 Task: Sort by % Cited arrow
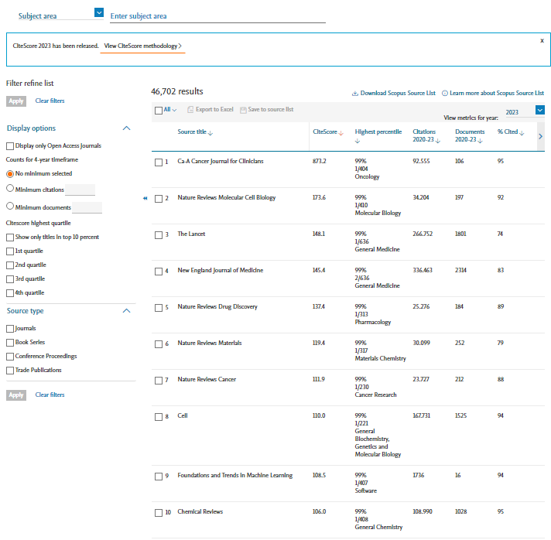pyautogui.click(x=522, y=133)
